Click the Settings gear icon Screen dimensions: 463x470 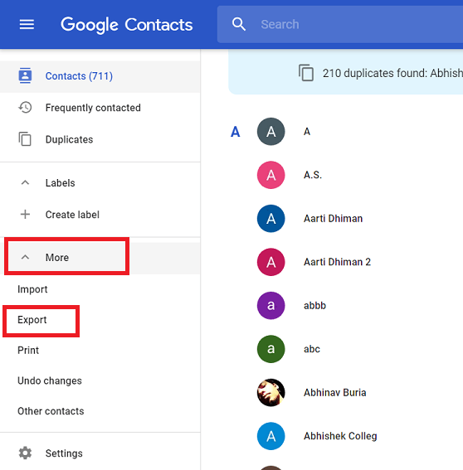pos(25,453)
